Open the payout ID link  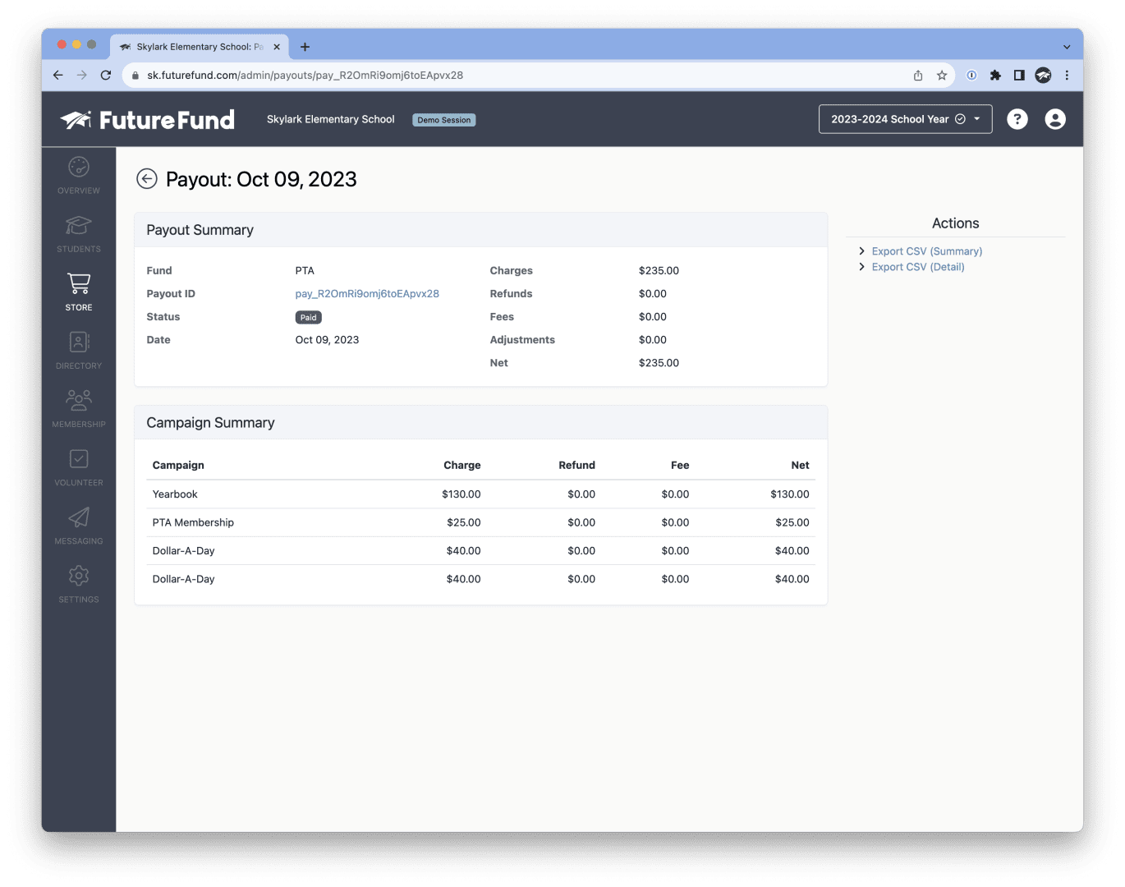click(367, 294)
